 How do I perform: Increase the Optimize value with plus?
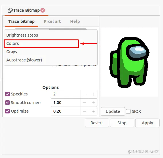[93, 111]
